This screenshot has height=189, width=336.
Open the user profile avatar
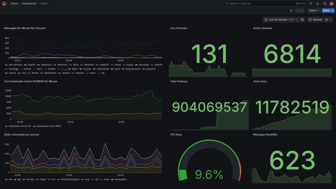coord(332,3)
